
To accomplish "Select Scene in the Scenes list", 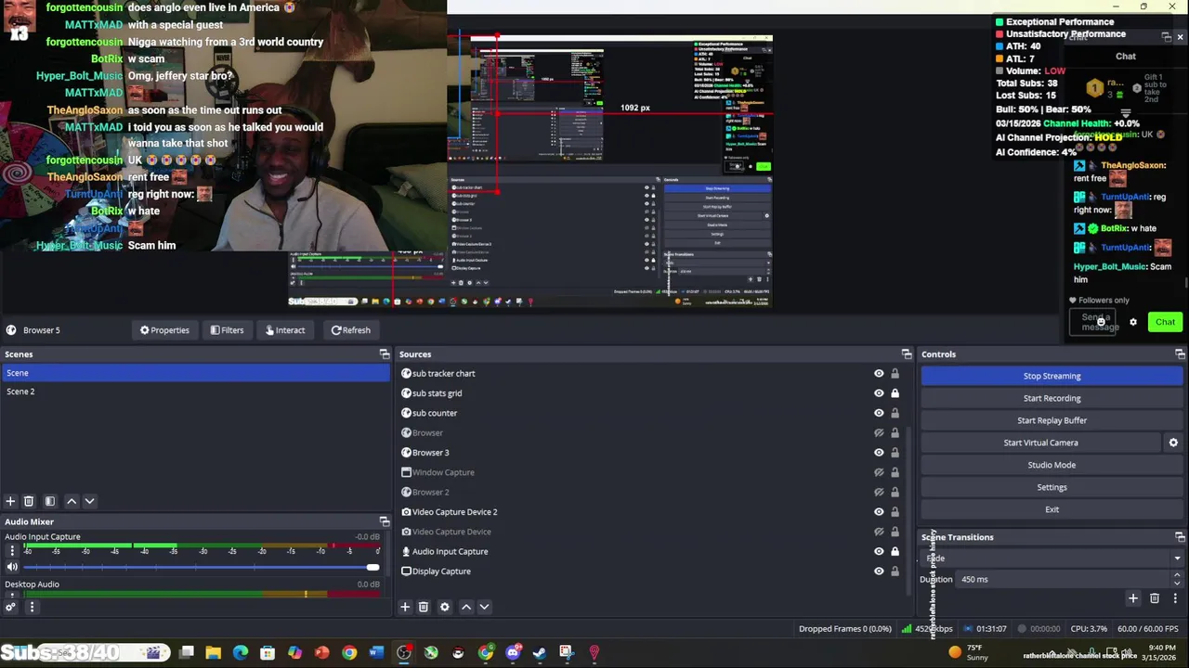I will [x=195, y=373].
